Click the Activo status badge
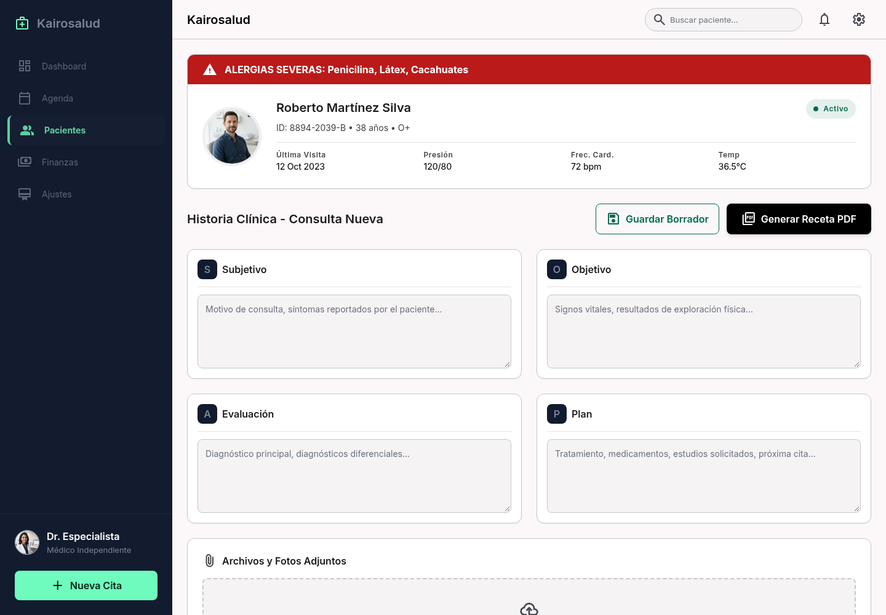 point(831,109)
